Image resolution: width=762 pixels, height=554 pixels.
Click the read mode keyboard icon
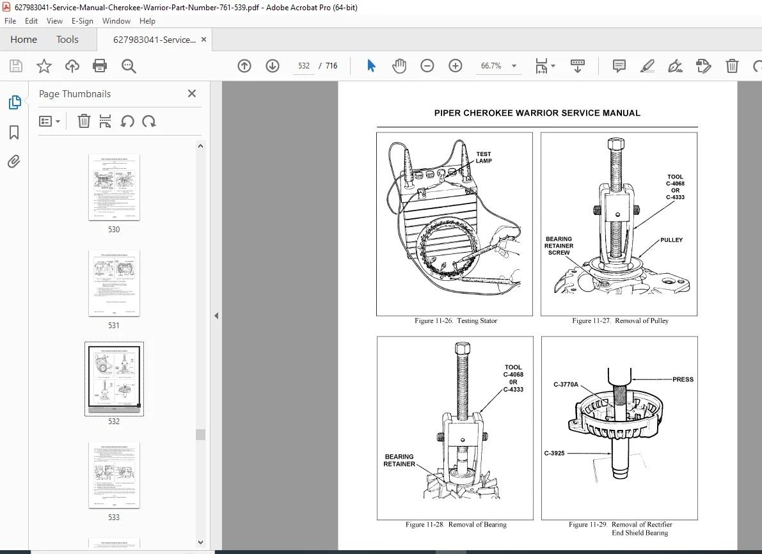coord(577,66)
